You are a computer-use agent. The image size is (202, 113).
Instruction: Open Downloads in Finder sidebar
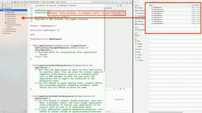point(140,24)
